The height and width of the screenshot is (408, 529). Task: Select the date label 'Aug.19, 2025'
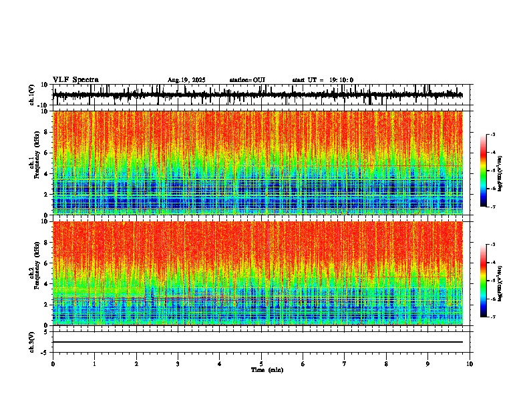186,80
